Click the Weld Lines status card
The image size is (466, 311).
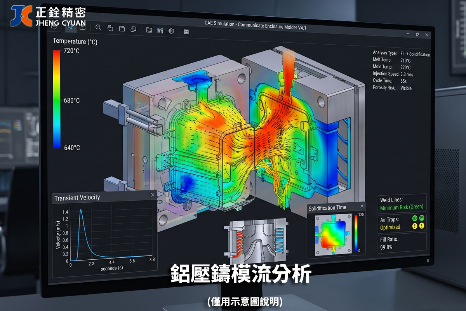(402, 203)
